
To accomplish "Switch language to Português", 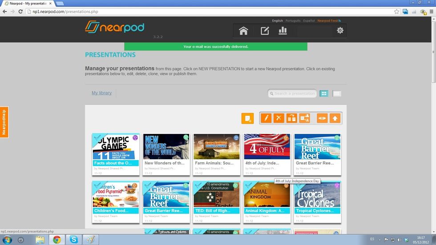I will (293, 20).
